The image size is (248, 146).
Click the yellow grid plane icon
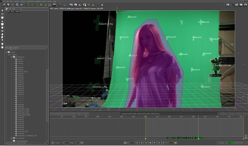pos(89,5)
